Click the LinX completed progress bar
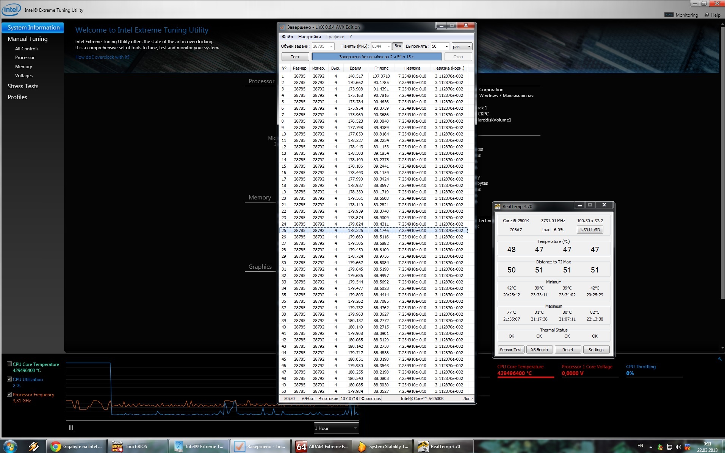 coord(377,57)
